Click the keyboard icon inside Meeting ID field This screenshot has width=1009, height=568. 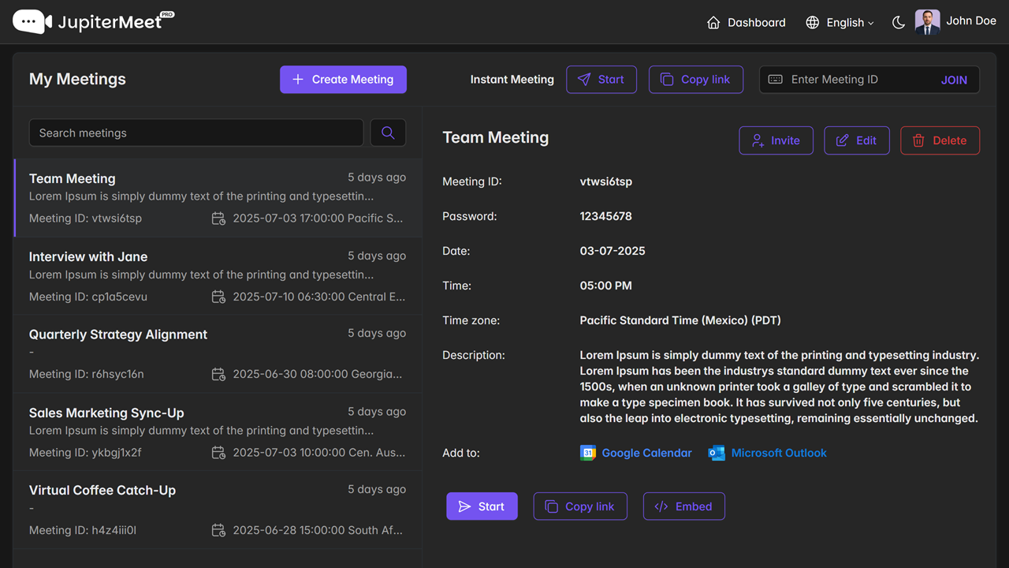click(x=775, y=79)
